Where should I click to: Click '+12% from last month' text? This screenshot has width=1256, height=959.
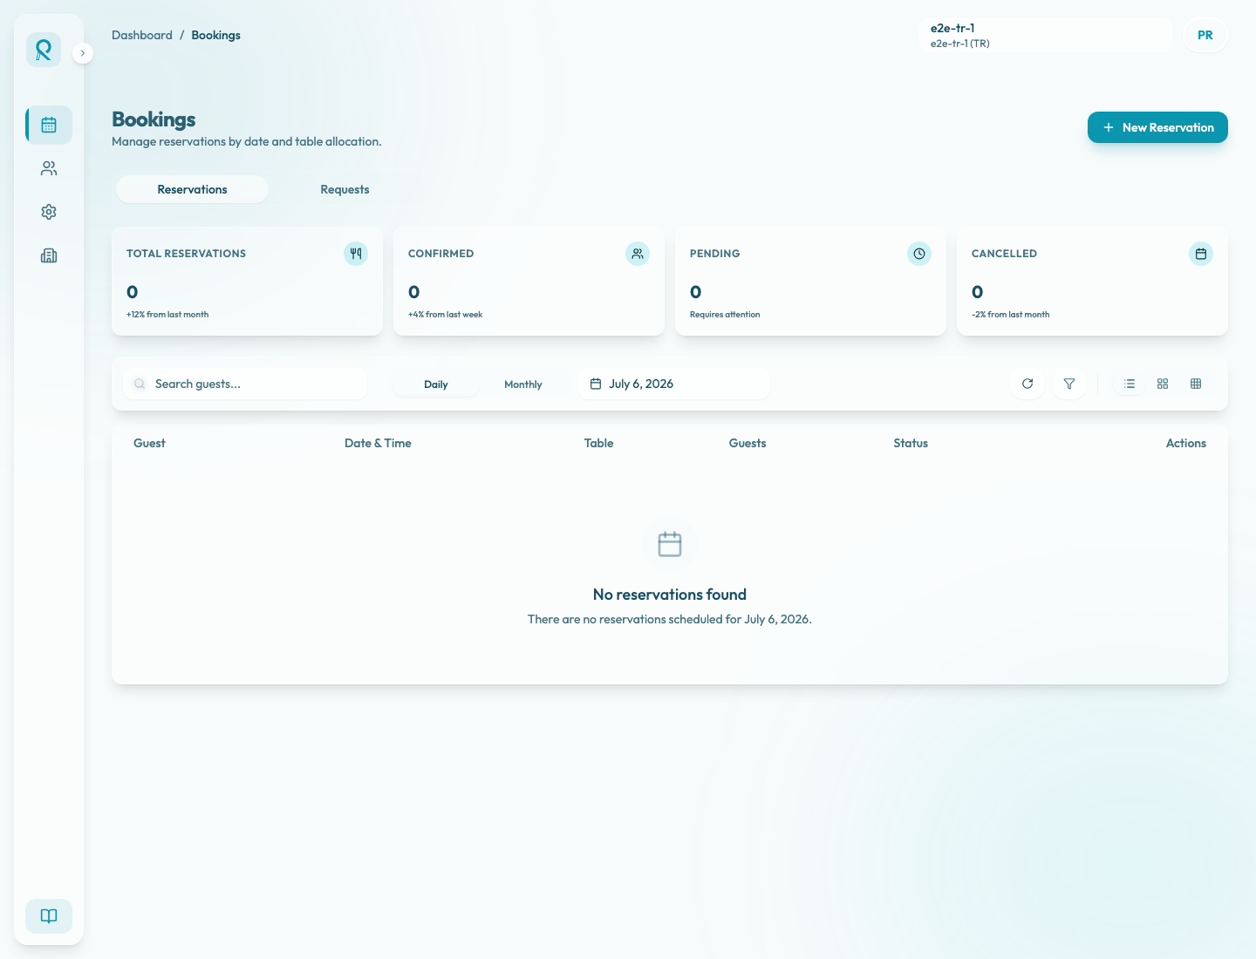click(x=167, y=315)
